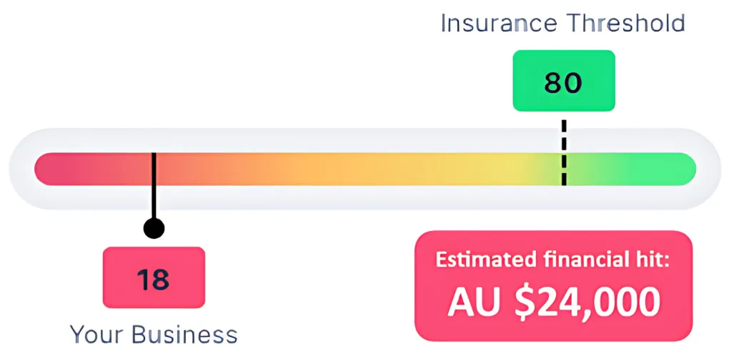Click the number 18 in red badge
The width and height of the screenshot is (734, 357).
coord(154,279)
